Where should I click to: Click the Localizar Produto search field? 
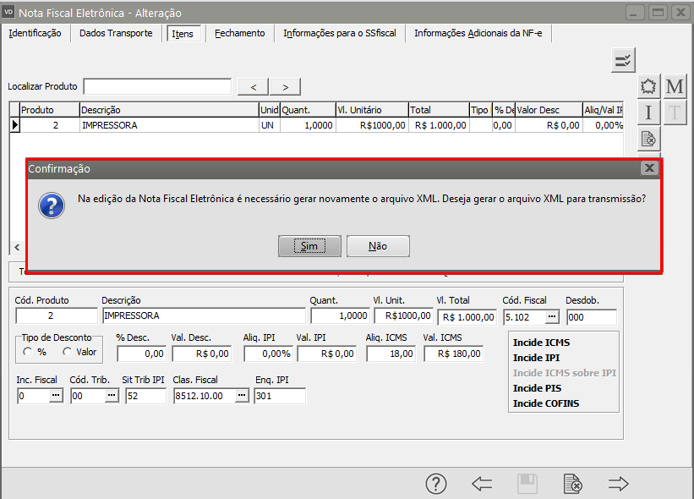[x=157, y=86]
